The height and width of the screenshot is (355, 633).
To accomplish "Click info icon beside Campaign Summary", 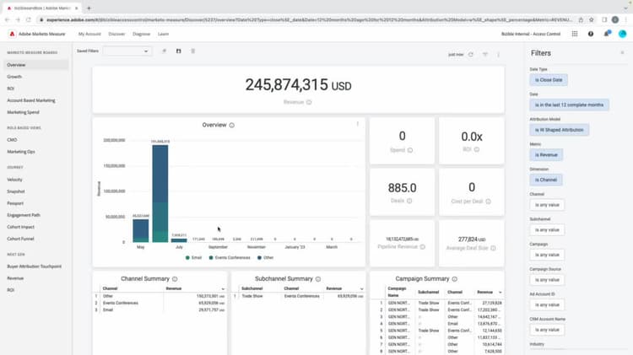I will coord(455,279).
